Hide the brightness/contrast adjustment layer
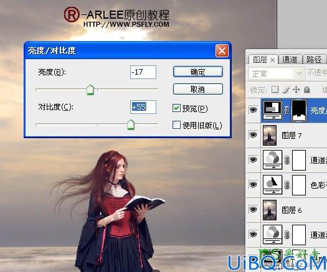Viewport: 327px width, 272px height. tap(253, 110)
